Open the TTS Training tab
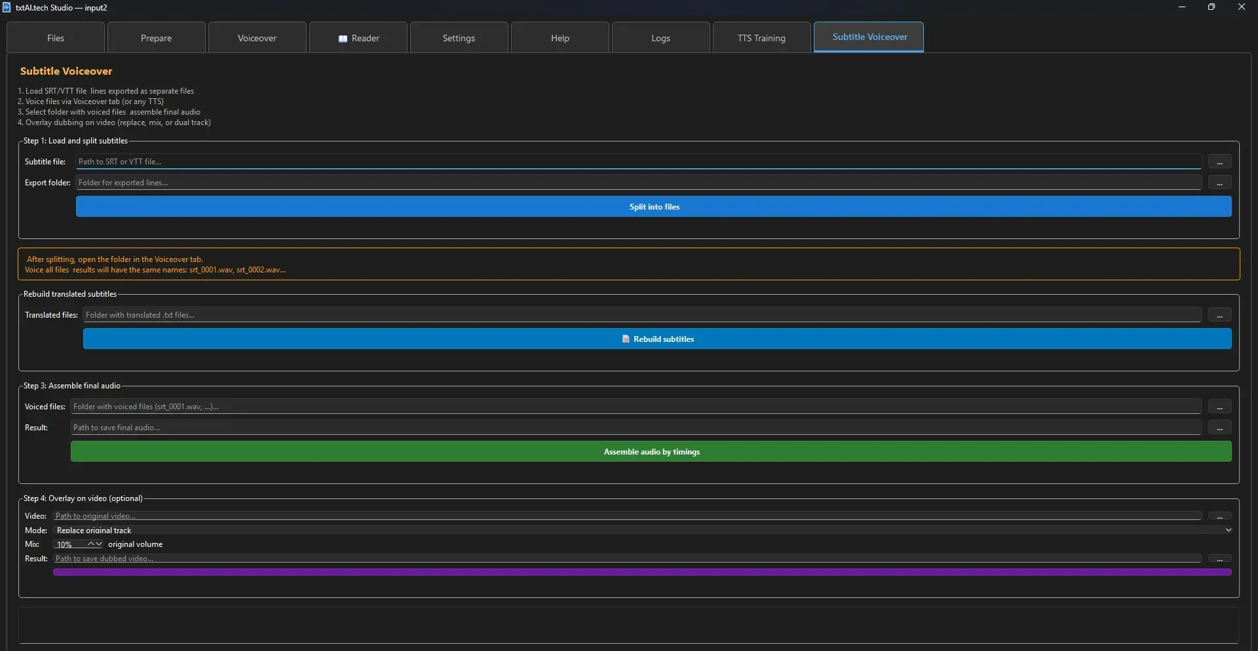The height and width of the screenshot is (651, 1258). (761, 38)
